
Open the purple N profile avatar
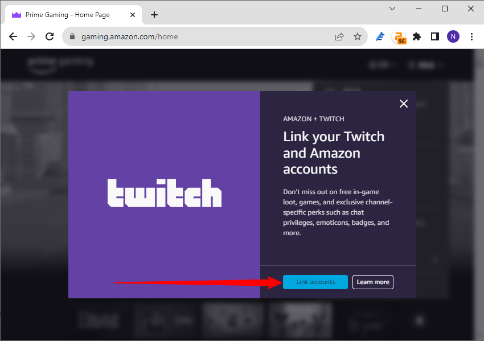453,36
